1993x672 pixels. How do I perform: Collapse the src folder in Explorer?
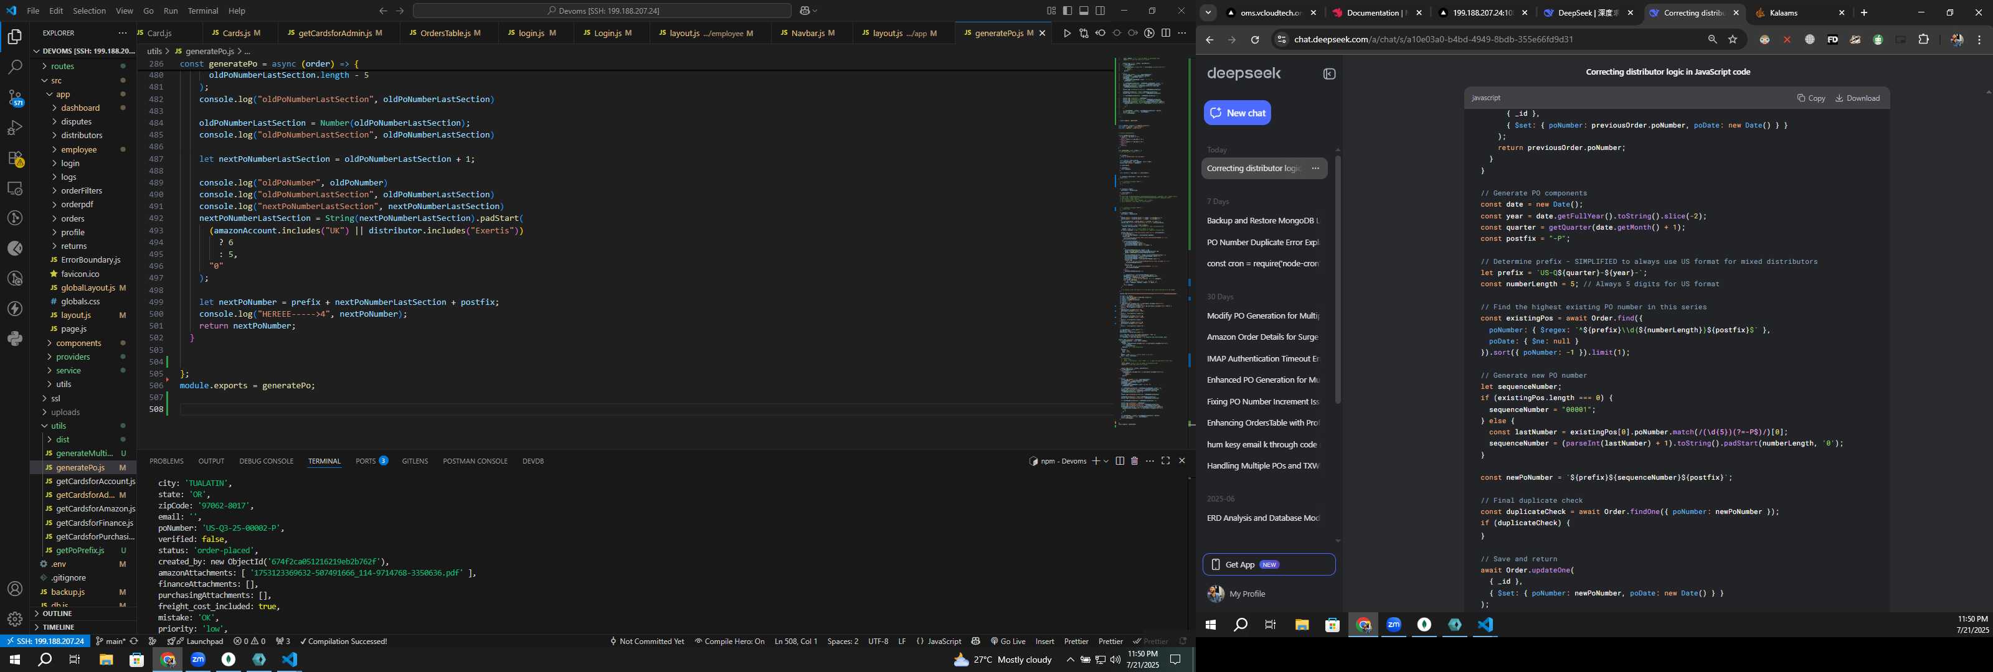(x=55, y=80)
